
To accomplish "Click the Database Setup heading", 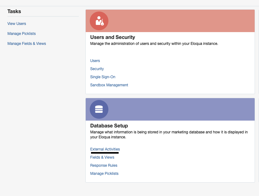I will click(x=109, y=126).
